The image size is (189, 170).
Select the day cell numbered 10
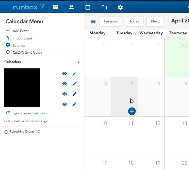98,136
